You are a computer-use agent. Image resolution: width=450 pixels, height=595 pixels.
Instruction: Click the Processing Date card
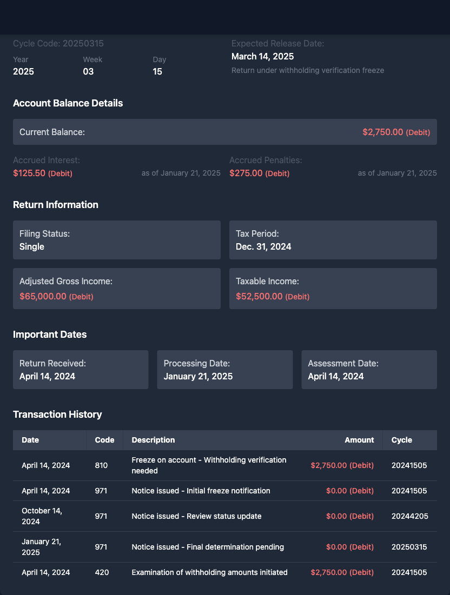pyautogui.click(x=224, y=370)
